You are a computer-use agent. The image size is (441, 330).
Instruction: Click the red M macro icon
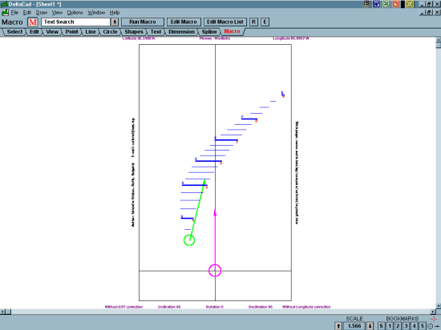coord(33,22)
